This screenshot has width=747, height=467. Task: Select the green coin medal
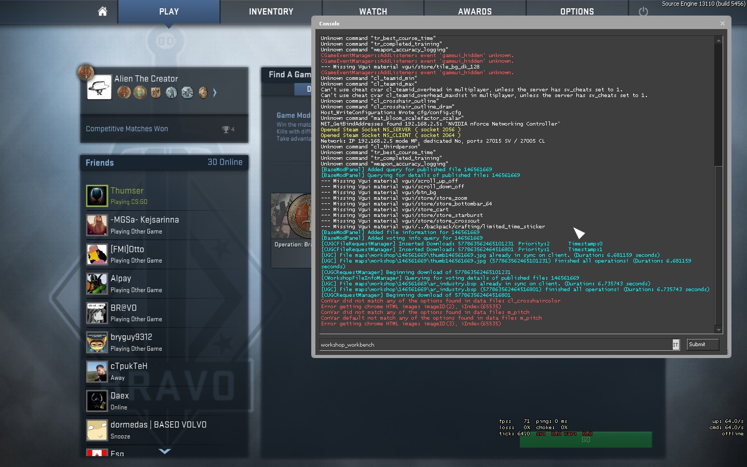point(140,92)
